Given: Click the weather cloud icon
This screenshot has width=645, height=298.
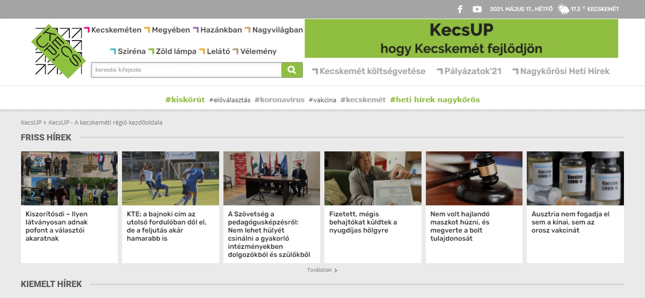Looking at the screenshot, I should point(563,9).
